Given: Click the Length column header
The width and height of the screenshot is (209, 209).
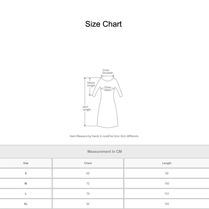Looking at the screenshot, I should 167,163.
